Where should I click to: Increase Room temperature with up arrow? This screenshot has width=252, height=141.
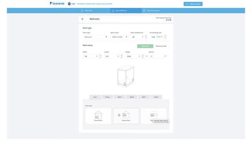click(x=146, y=36)
